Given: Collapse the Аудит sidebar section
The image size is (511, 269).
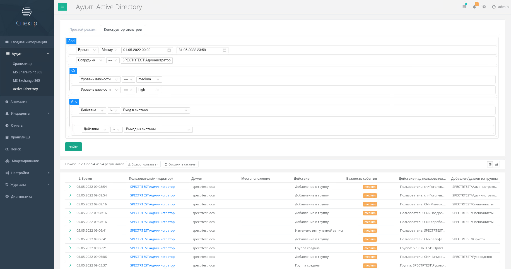Looking at the screenshot, I should click(27, 54).
